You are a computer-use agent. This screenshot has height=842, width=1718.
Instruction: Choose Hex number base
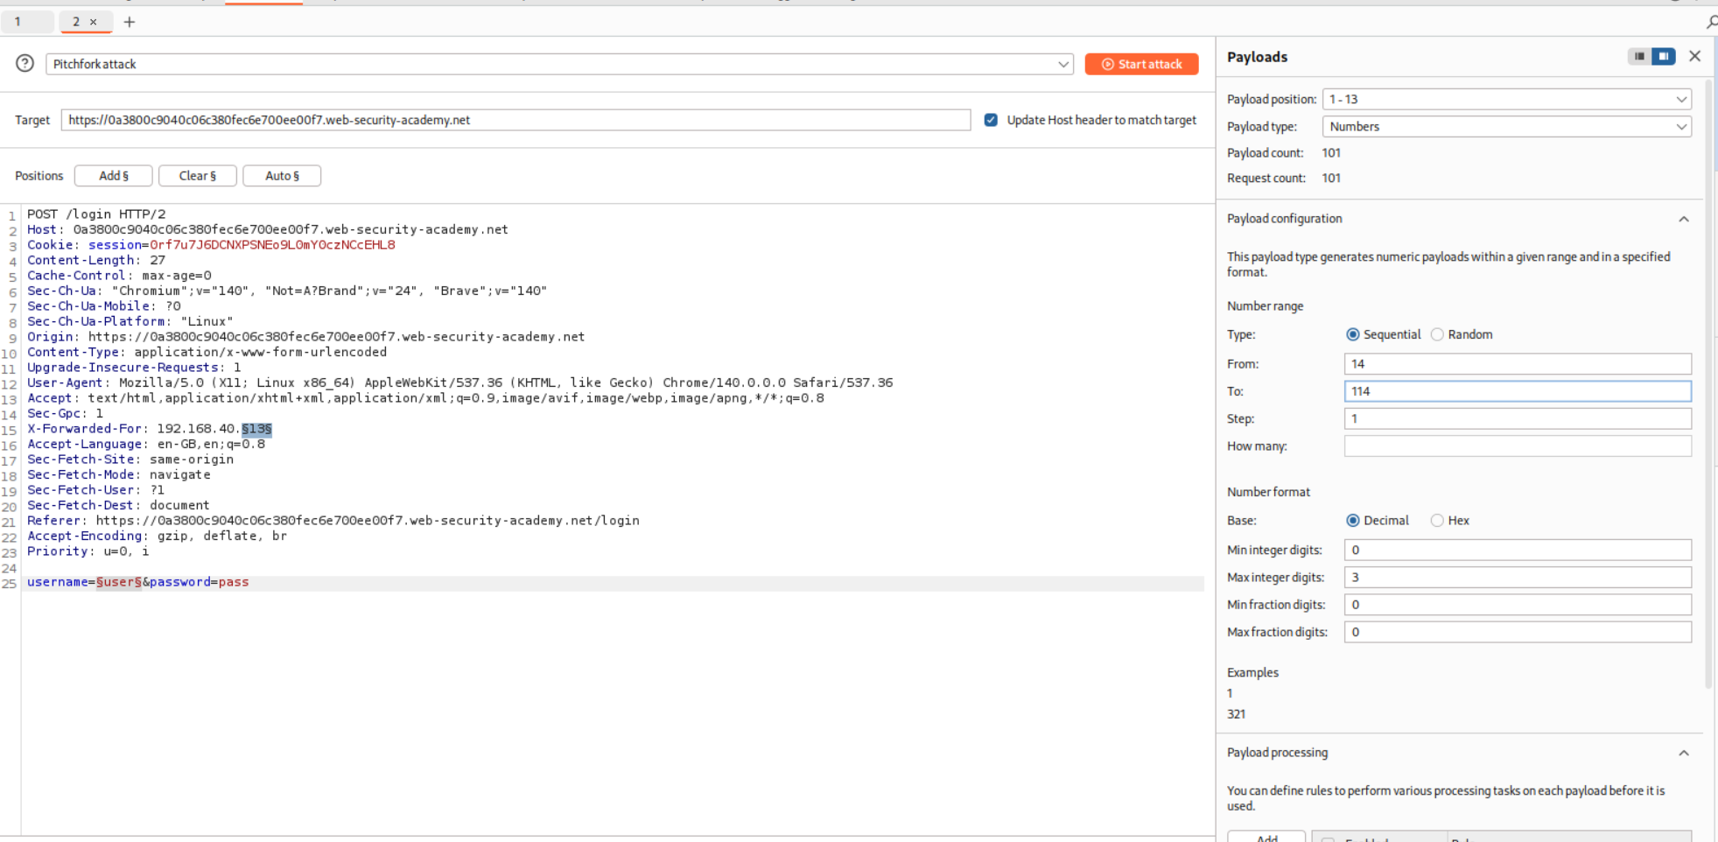[1437, 521]
